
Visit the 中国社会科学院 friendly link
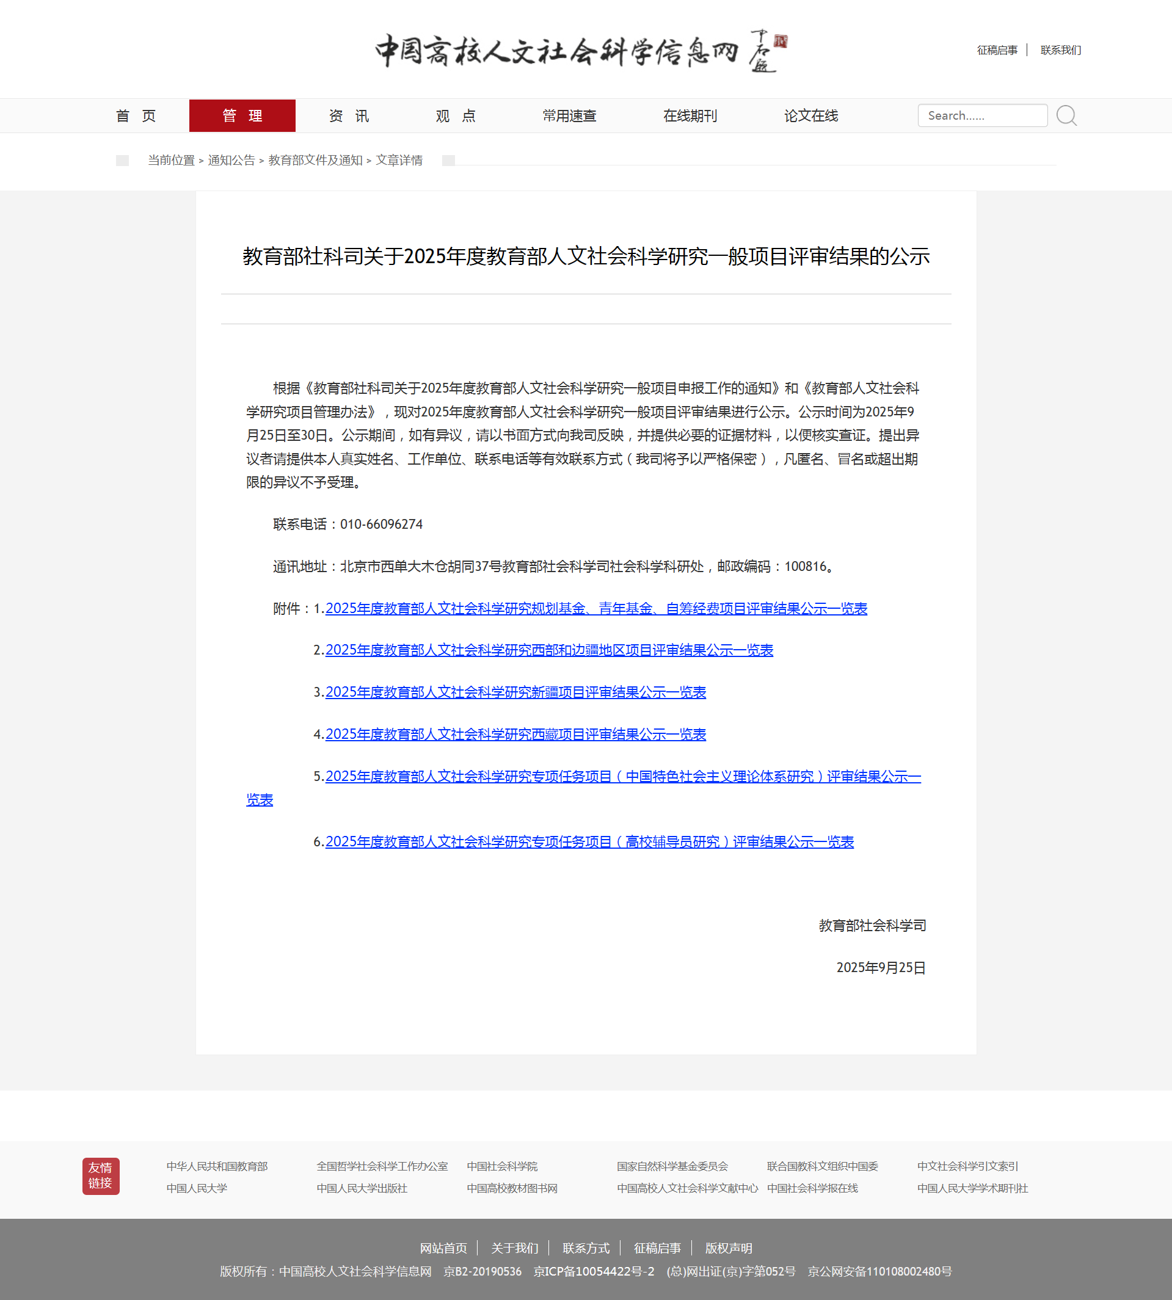[501, 1166]
